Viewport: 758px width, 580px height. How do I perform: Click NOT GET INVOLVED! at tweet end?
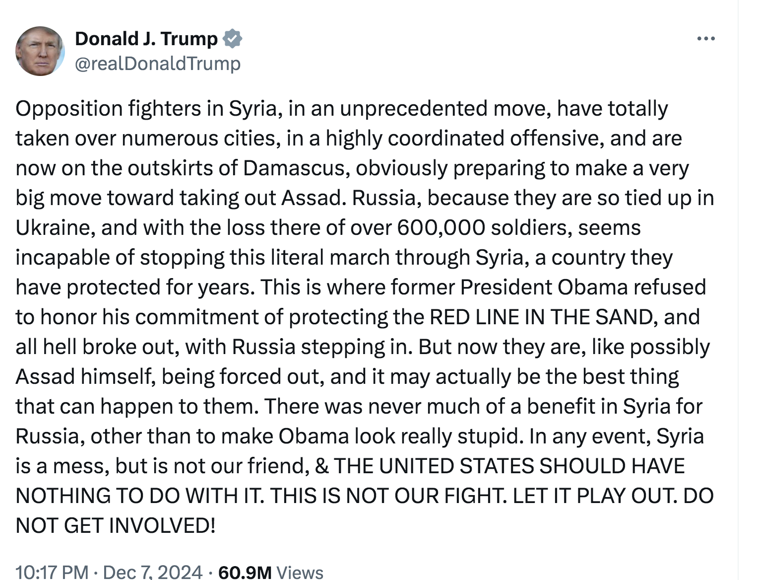coord(116,526)
